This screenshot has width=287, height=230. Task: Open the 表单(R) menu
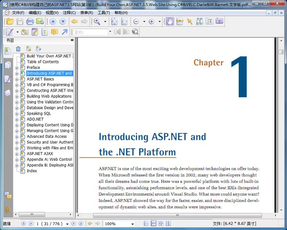(87, 13)
